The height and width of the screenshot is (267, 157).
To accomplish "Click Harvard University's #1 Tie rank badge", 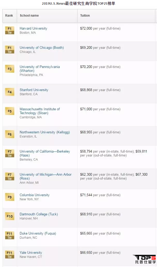I will [x=10, y=30].
